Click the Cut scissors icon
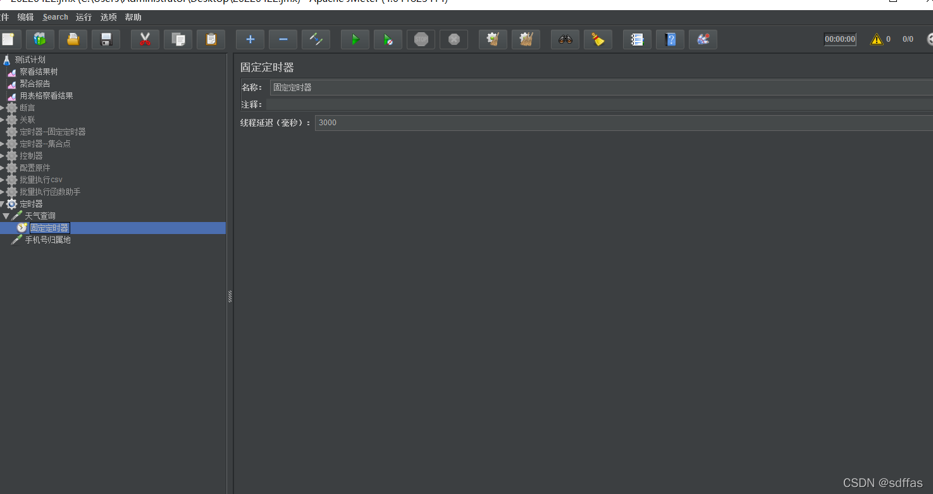Screen dimensions: 933x494 [145, 39]
